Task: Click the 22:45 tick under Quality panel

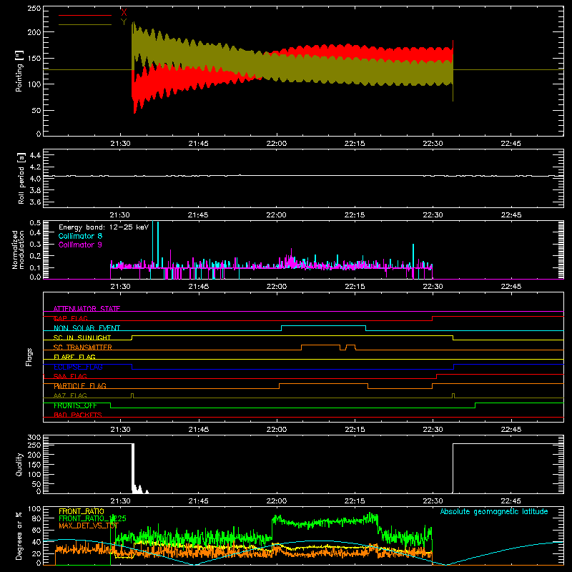Action: tap(511, 501)
